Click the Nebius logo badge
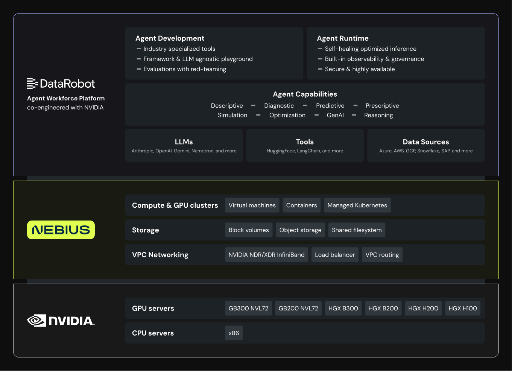The image size is (512, 371). [61, 230]
